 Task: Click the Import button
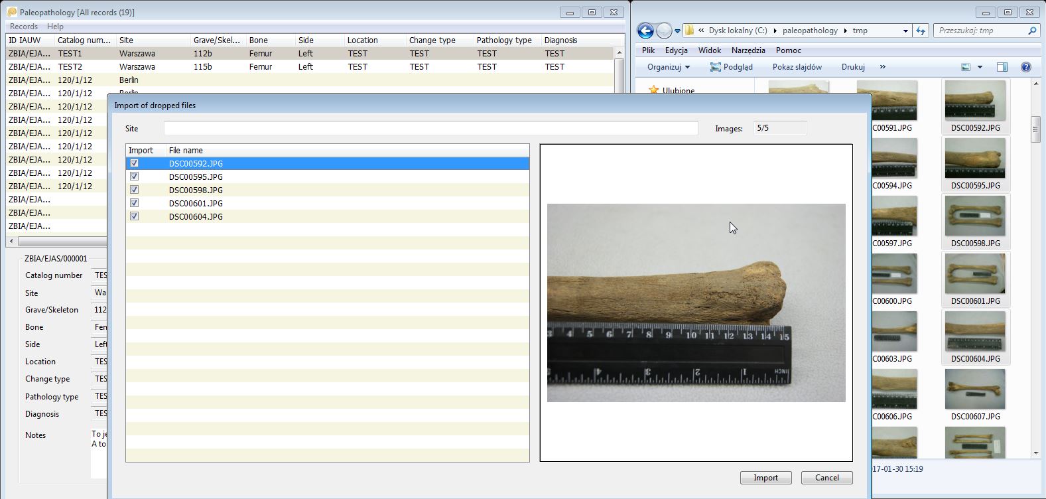765,478
